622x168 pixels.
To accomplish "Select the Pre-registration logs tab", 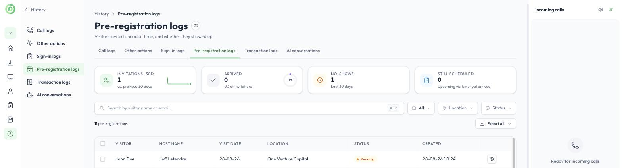I will [x=214, y=51].
